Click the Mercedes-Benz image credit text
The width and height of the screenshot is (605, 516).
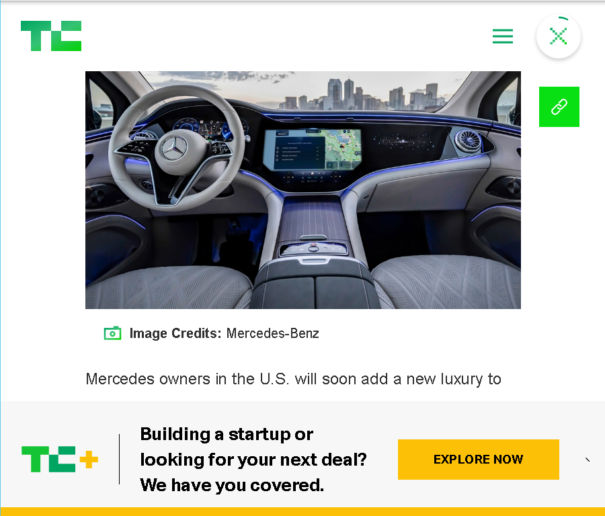[x=272, y=333]
